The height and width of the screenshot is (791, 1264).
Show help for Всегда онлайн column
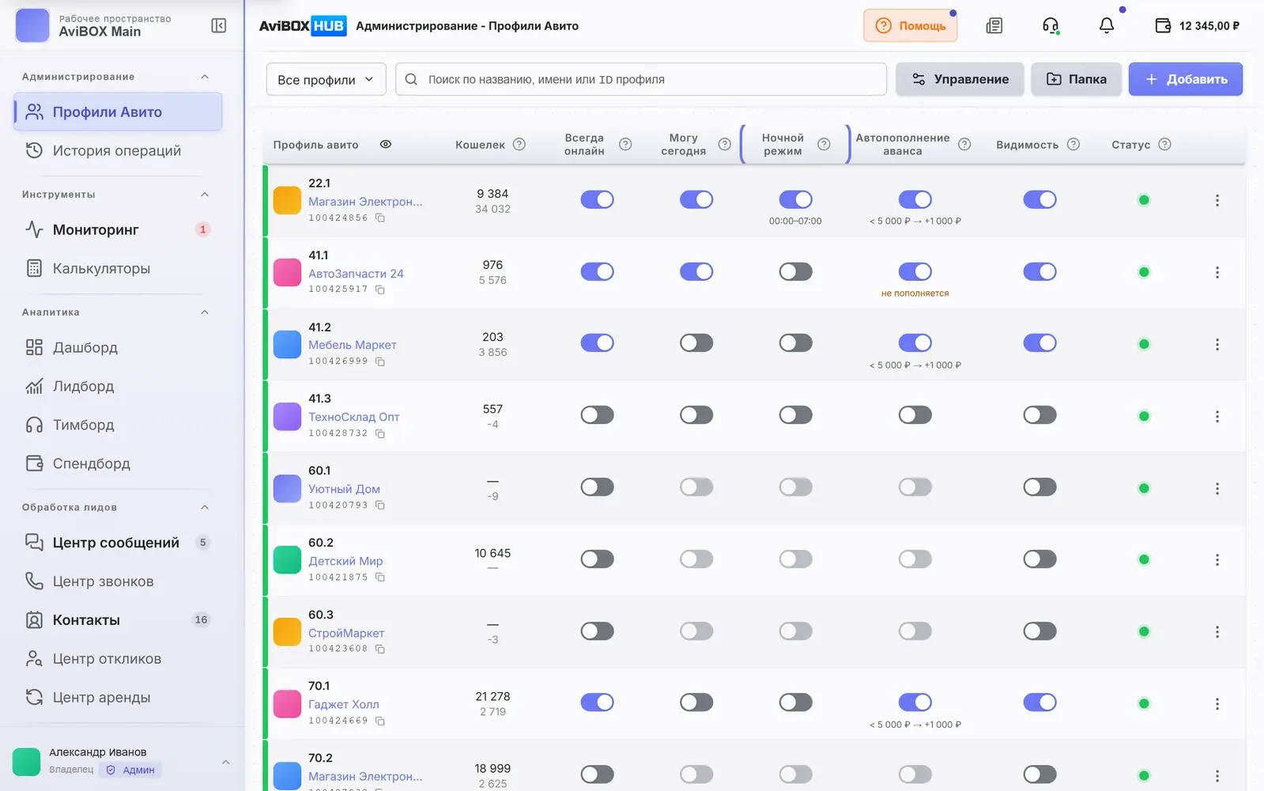pos(625,144)
